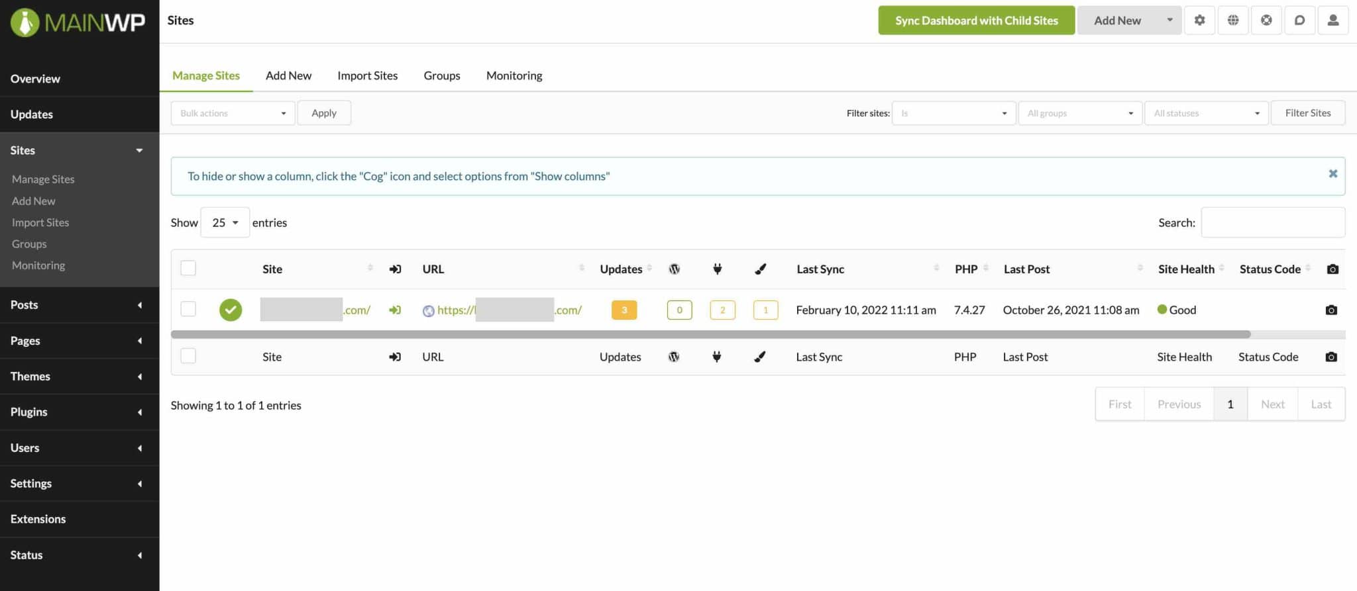Go to page 1 in pagination
Screen dimensions: 1357x591
click(1230, 404)
